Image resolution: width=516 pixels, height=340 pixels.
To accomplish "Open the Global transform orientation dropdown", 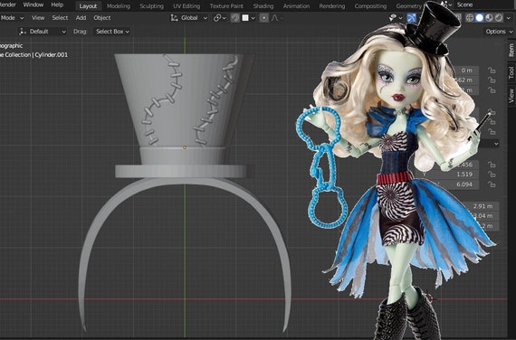I will point(189,18).
